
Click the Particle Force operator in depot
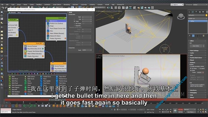click(61, 79)
